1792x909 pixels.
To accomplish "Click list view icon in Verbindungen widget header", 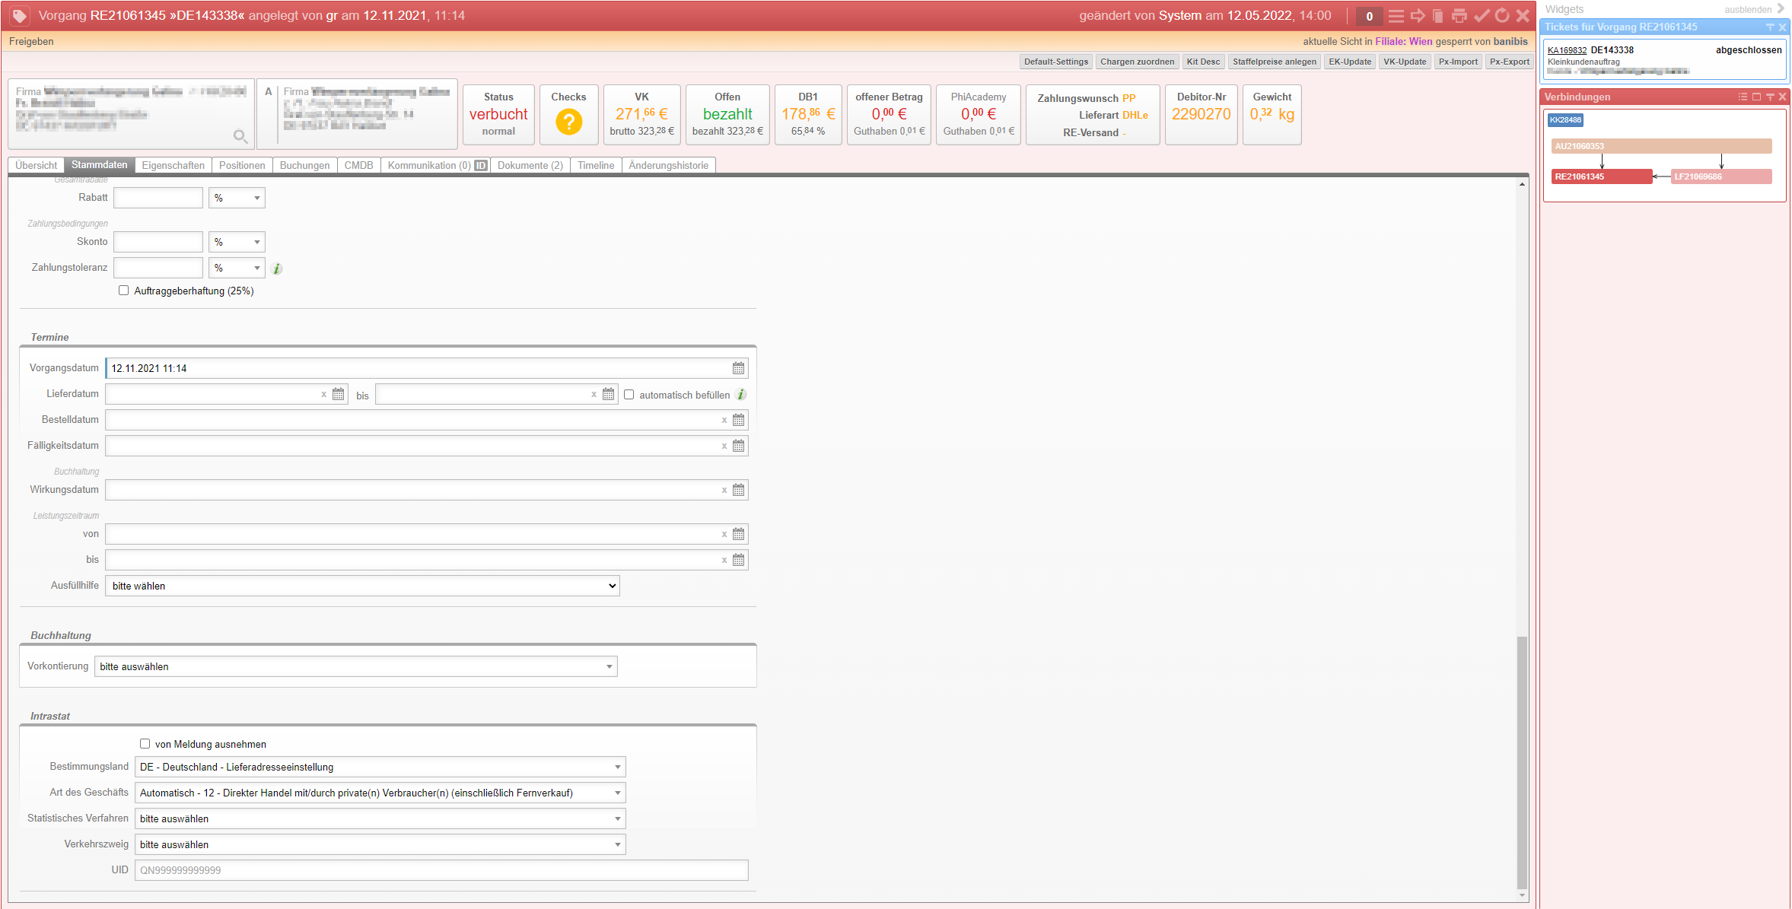I will pyautogui.click(x=1743, y=97).
